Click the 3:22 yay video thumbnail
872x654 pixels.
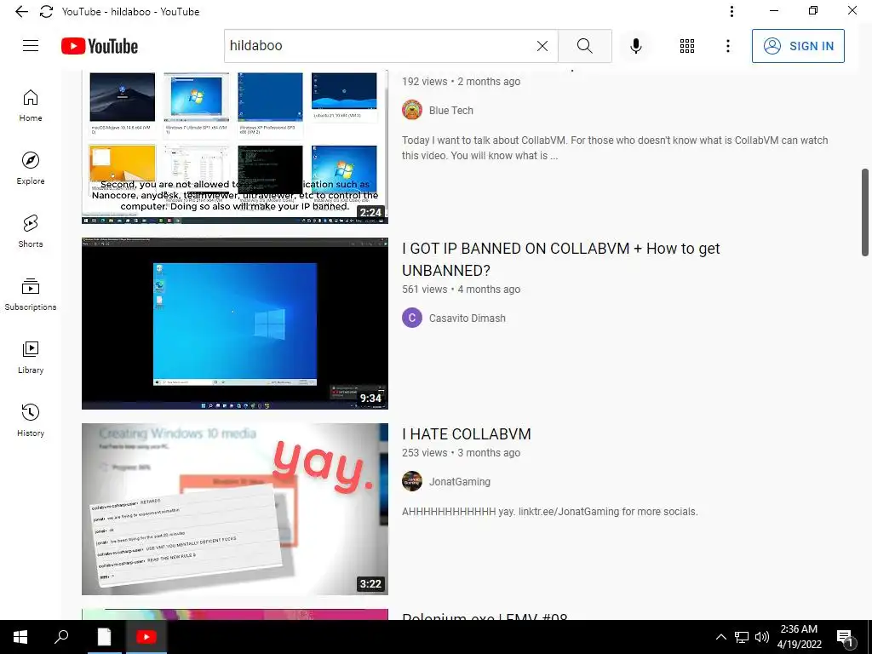[x=235, y=509]
